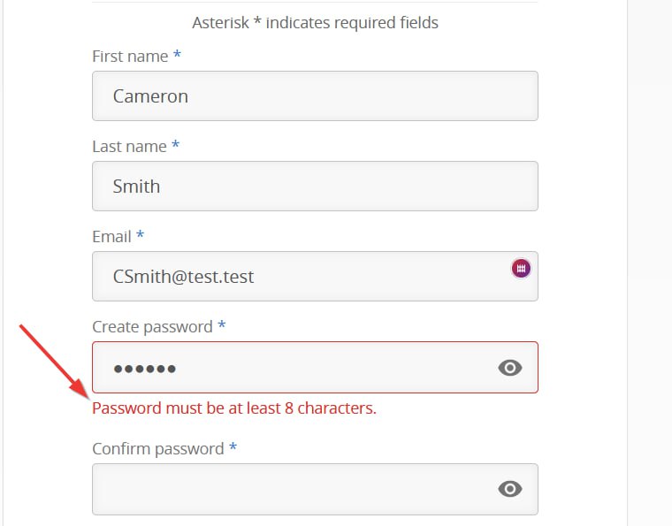Click the "Confirm password" label text
This screenshot has width=672, height=526.
point(157,448)
